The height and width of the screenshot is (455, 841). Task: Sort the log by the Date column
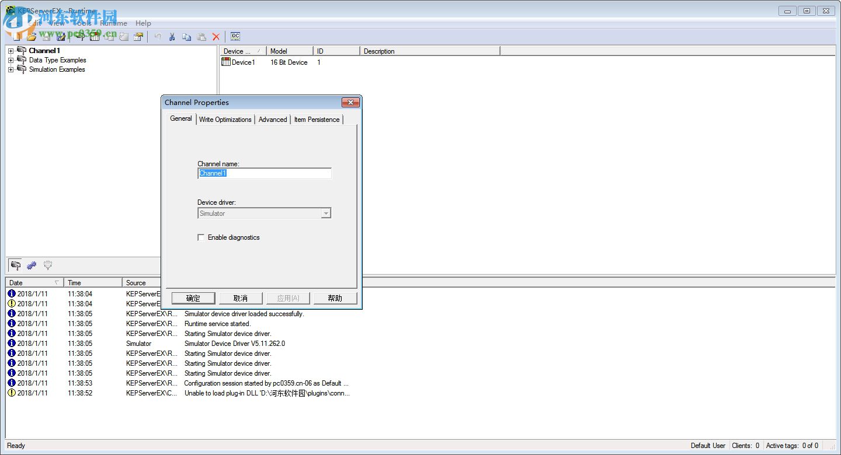tap(34, 282)
